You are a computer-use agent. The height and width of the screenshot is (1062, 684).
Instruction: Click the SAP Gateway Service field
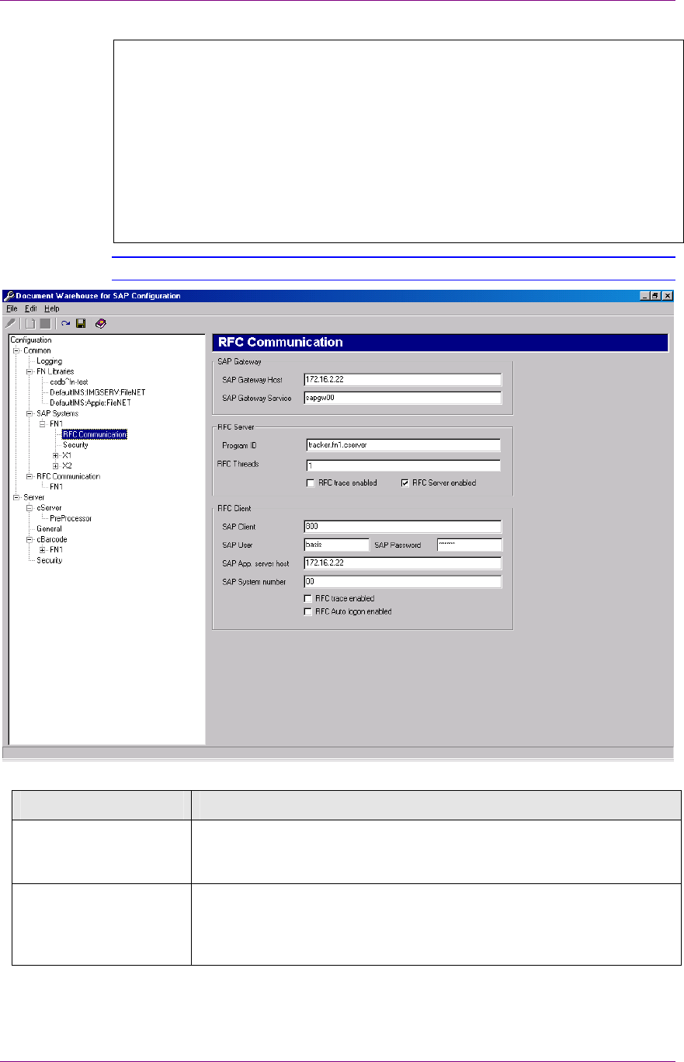click(402, 399)
